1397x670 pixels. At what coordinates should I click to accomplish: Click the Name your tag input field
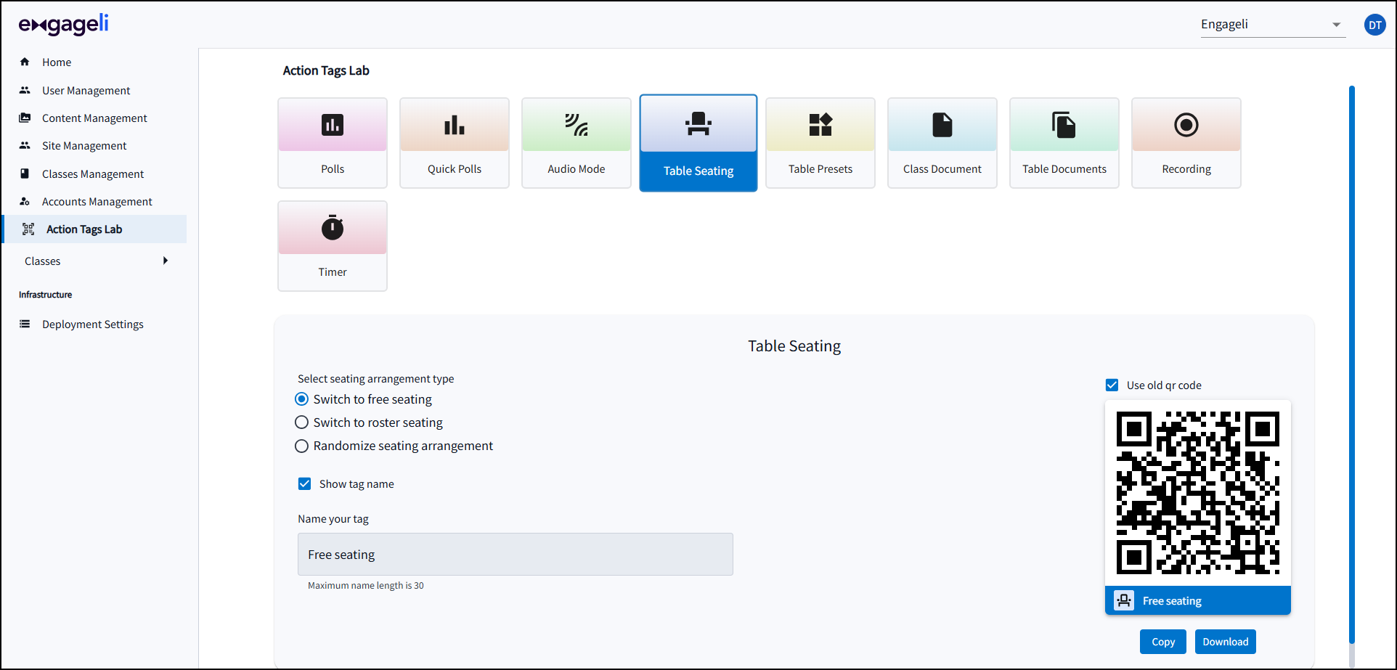pyautogui.click(x=516, y=555)
